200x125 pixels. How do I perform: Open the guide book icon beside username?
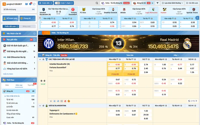click(26, 4)
